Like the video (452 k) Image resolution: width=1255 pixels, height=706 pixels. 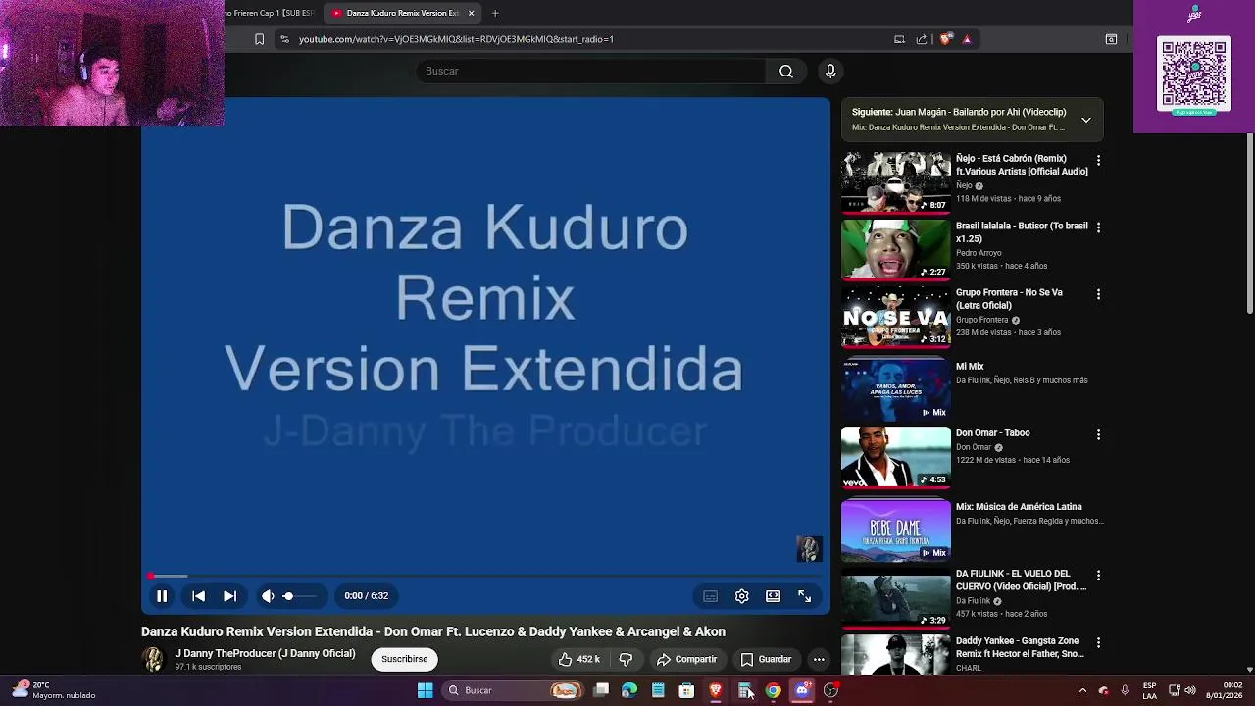coord(578,659)
